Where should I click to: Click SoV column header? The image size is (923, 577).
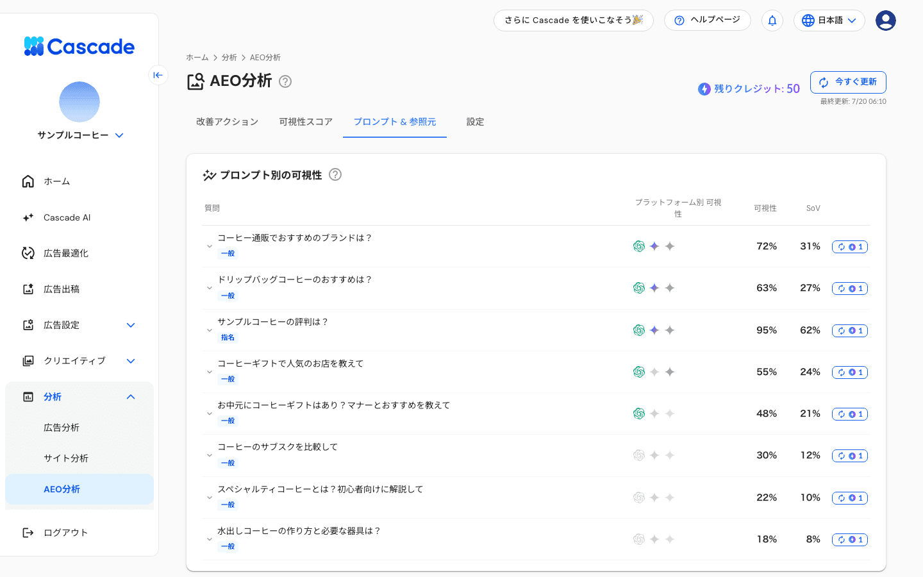click(x=813, y=208)
